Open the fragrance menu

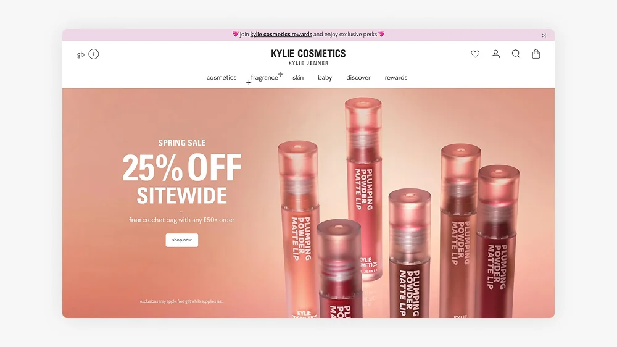(265, 78)
